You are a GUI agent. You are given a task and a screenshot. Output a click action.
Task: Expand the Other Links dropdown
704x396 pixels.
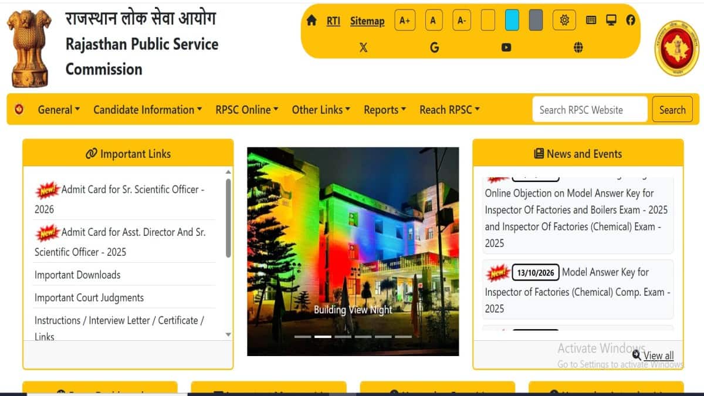tap(321, 110)
